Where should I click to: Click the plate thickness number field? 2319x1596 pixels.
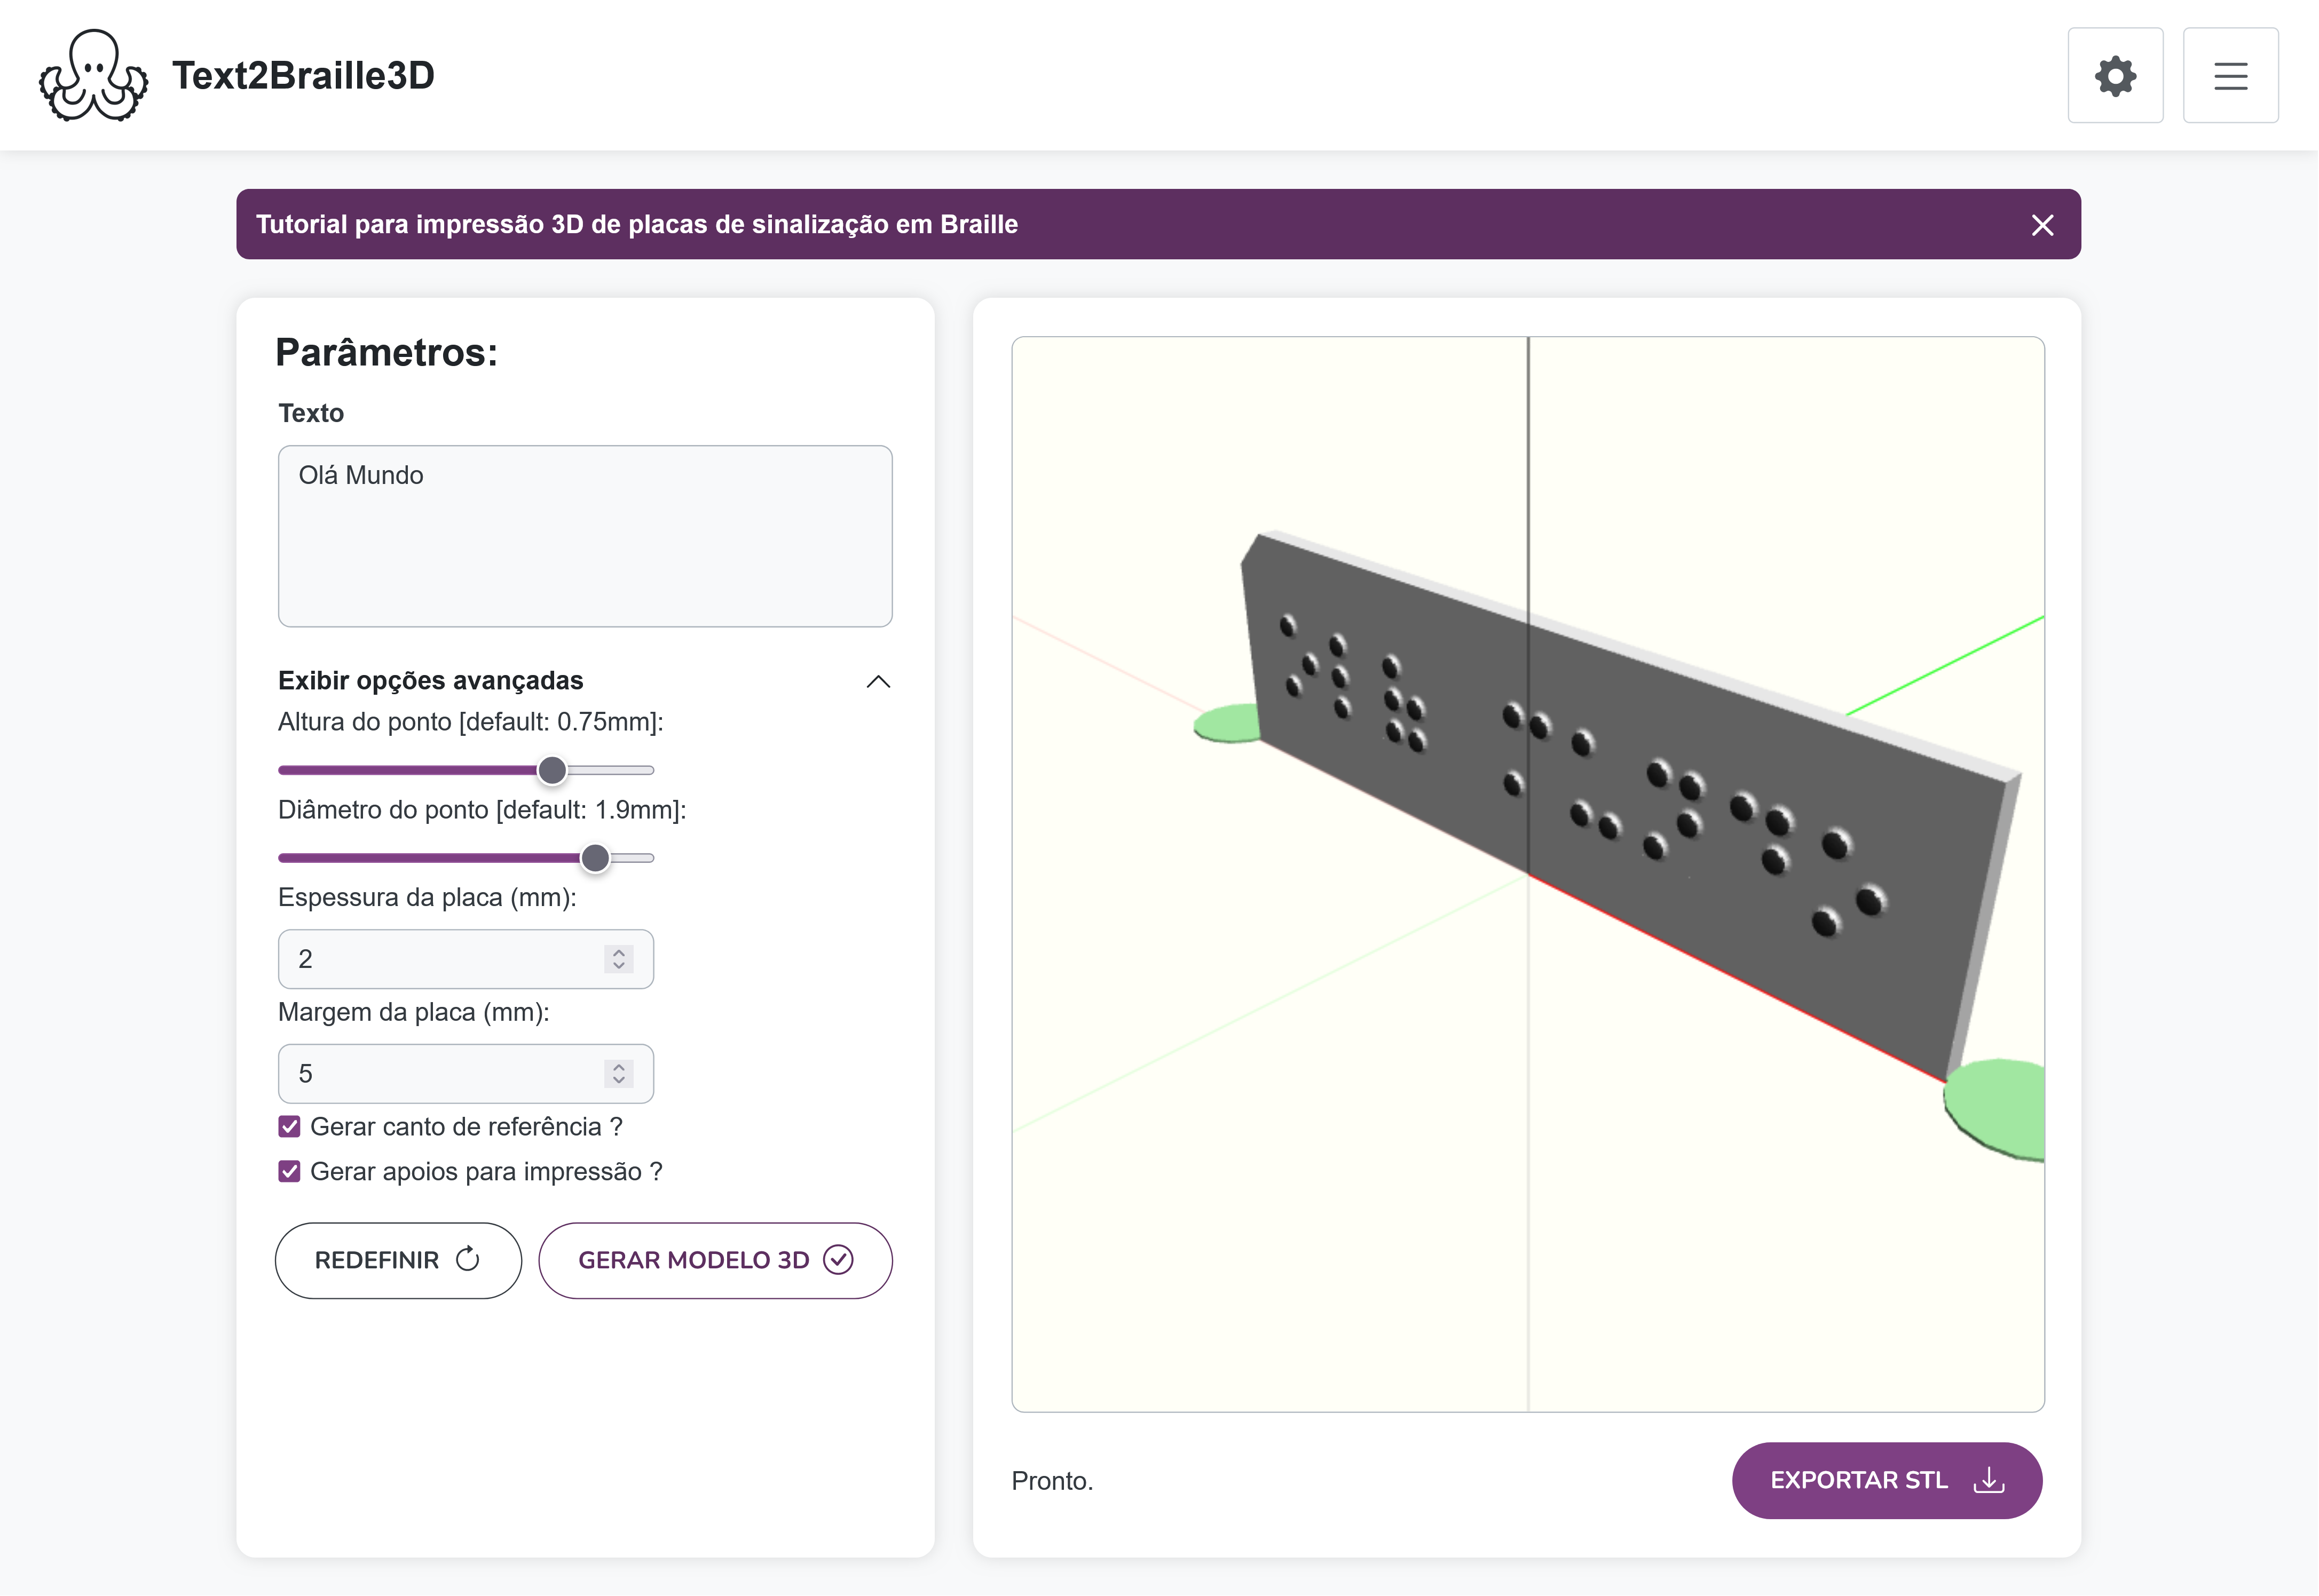pyautogui.click(x=465, y=959)
